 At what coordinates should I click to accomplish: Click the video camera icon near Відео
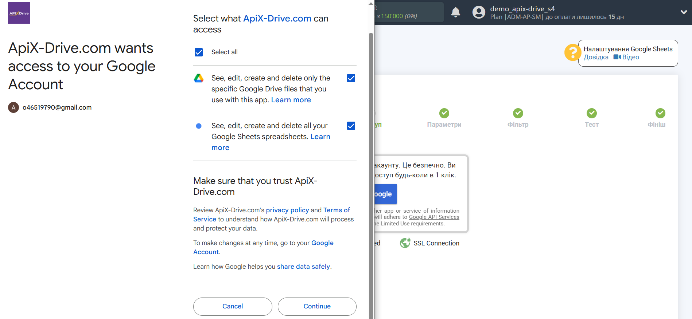pos(617,57)
